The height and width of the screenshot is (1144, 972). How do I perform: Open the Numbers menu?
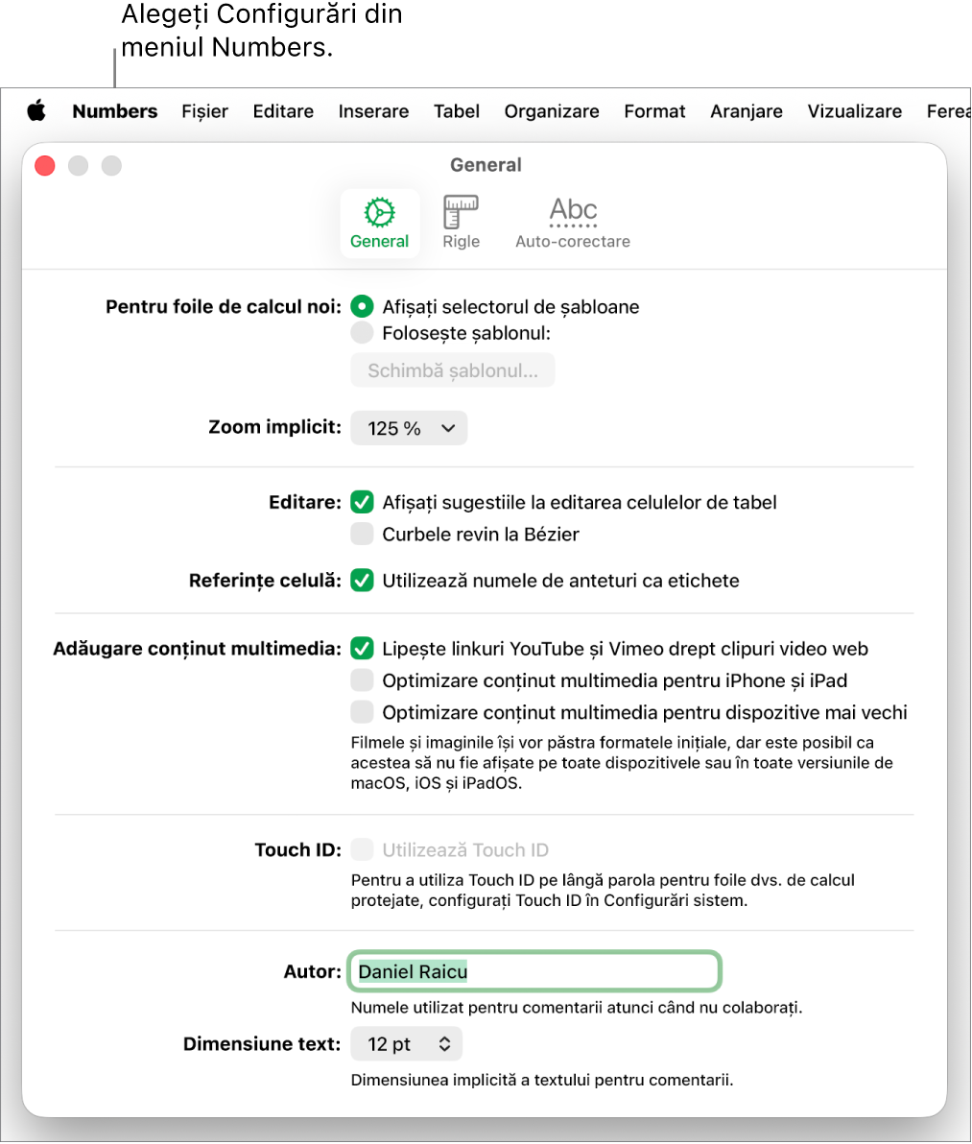114,111
